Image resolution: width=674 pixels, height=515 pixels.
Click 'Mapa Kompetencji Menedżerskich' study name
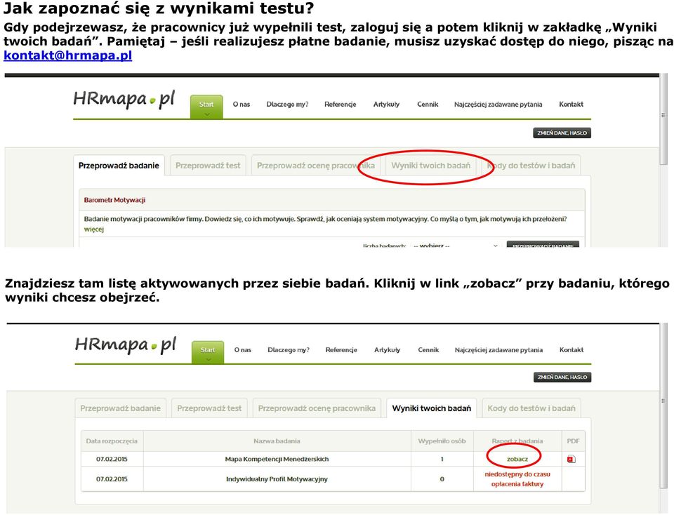pos(277,459)
